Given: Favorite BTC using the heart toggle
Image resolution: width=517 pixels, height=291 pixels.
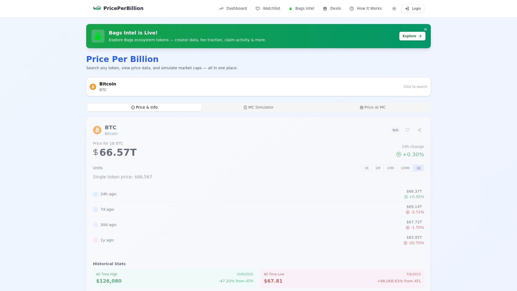Looking at the screenshot, I should click(407, 130).
